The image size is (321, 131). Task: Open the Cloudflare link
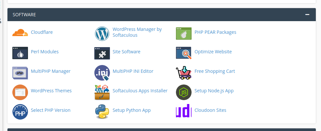coord(42,32)
